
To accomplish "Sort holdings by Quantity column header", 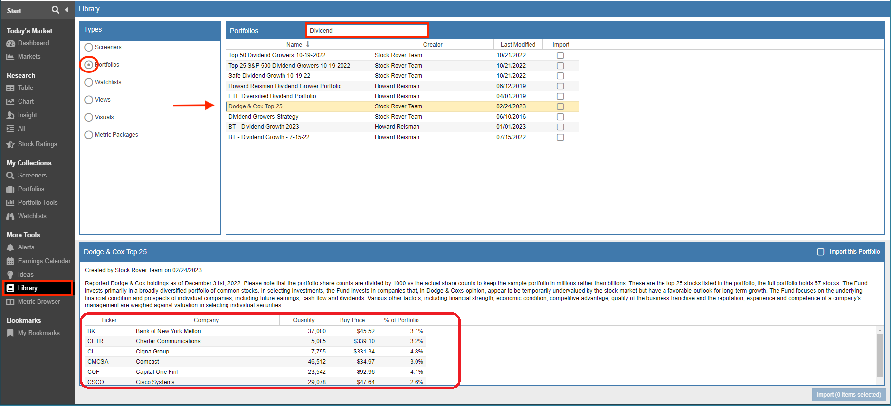I will (303, 320).
